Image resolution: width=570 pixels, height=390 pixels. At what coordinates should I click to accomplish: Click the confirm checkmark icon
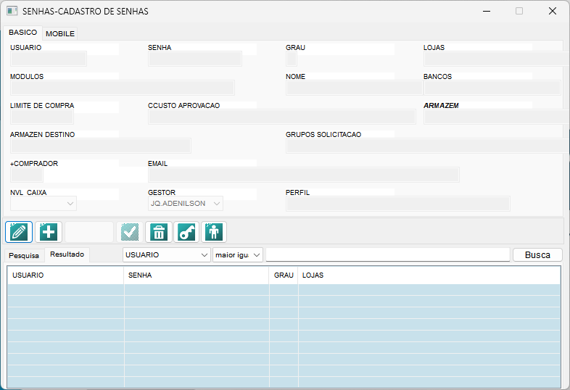tap(129, 232)
